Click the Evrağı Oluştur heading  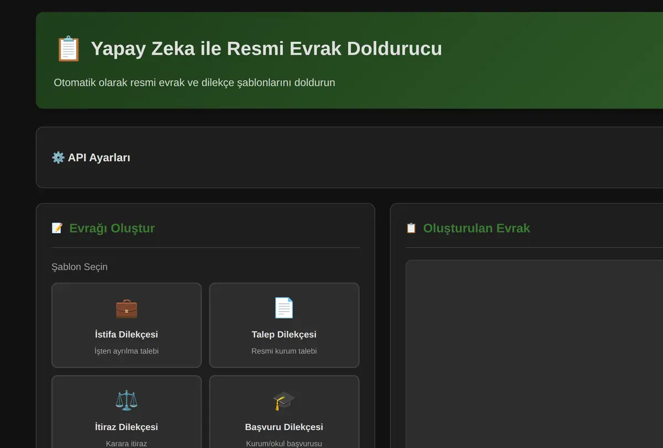[112, 228]
